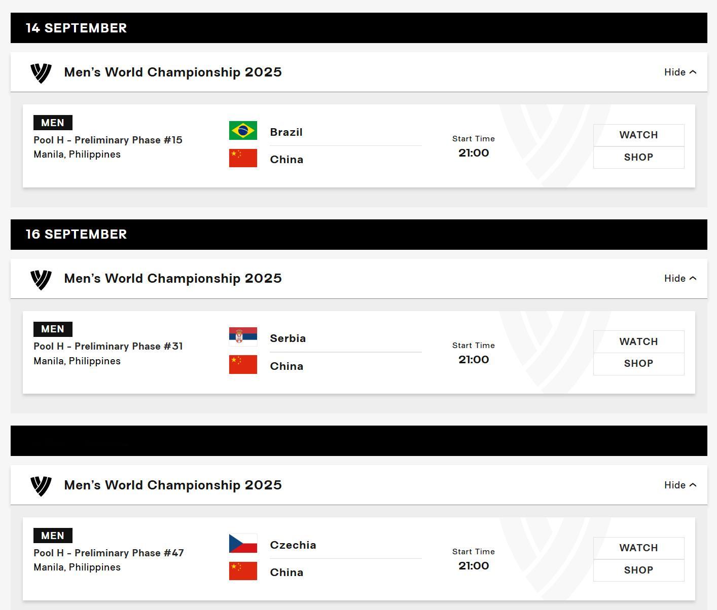Click China flag in Serbia match

tap(243, 365)
